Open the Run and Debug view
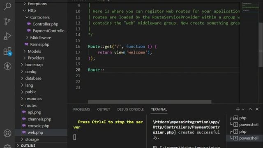Screen dimensions: 263x148 (x=7, y=36)
